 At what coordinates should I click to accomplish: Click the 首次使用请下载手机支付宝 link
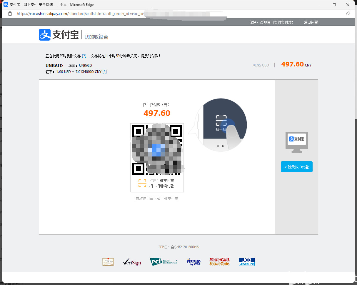[157, 199]
